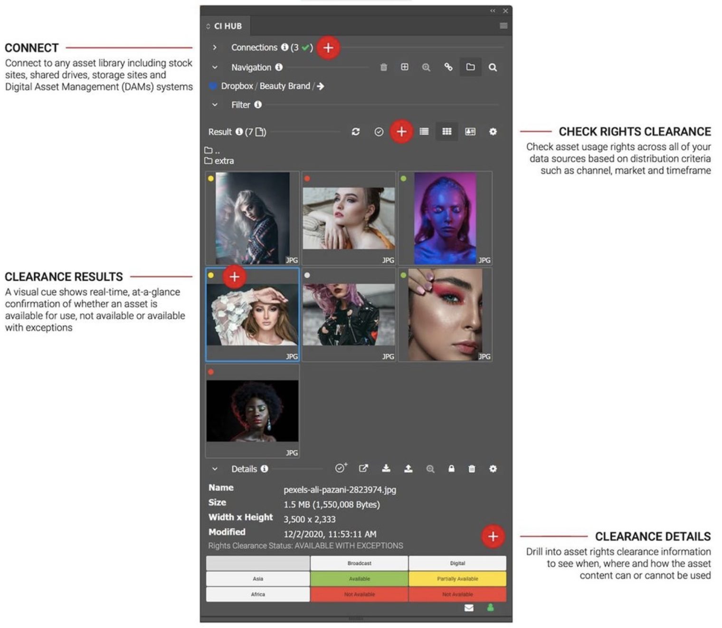
Task: Open the Beauty Brand breadcrumb link
Action: click(285, 86)
